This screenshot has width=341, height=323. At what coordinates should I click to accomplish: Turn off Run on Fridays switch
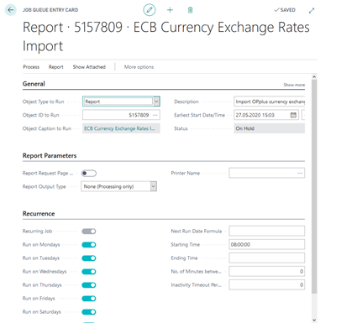pos(89,299)
